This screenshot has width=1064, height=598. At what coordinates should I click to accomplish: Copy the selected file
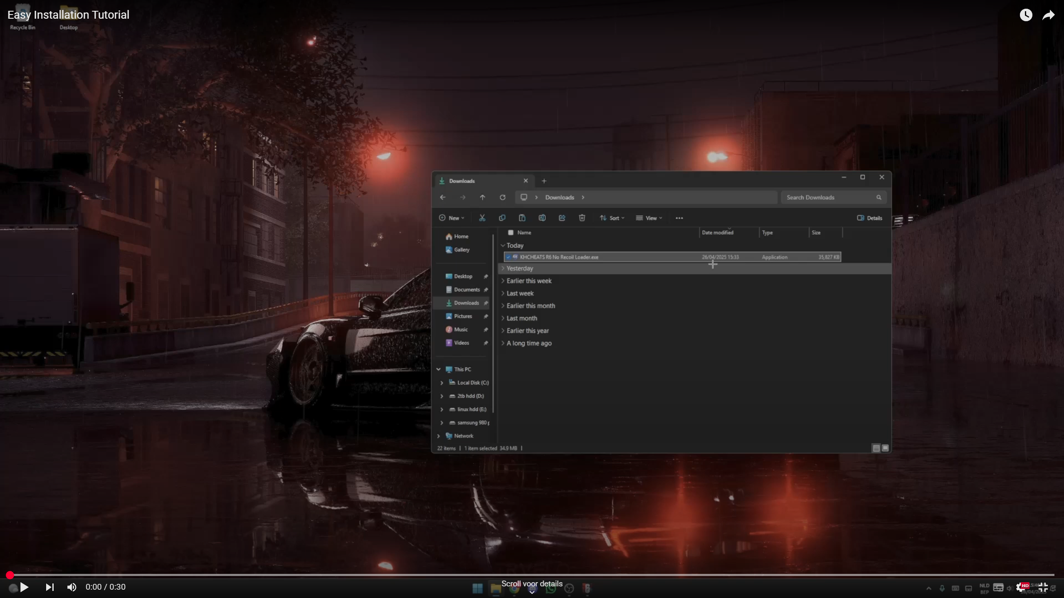coord(502,218)
